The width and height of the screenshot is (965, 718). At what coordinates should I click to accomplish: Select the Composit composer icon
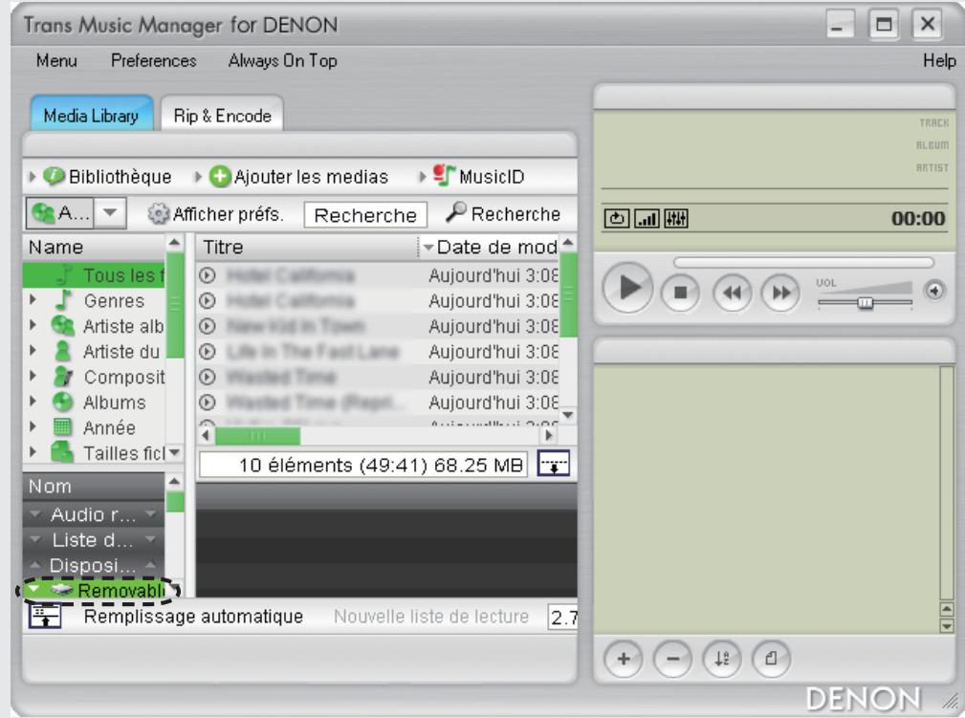(63, 377)
